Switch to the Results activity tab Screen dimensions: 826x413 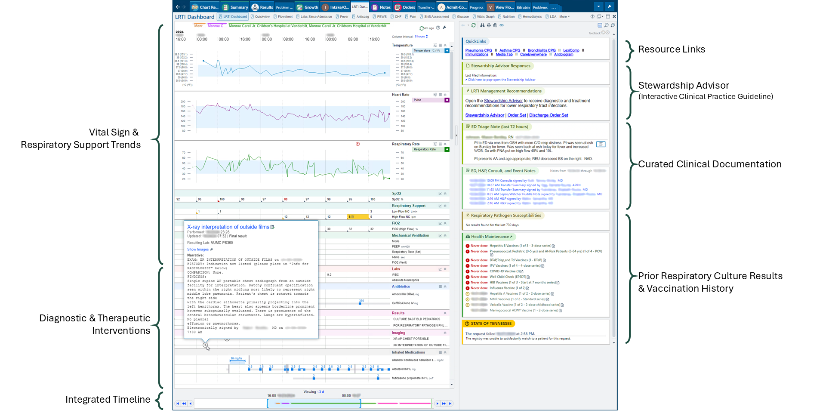tap(262, 7)
